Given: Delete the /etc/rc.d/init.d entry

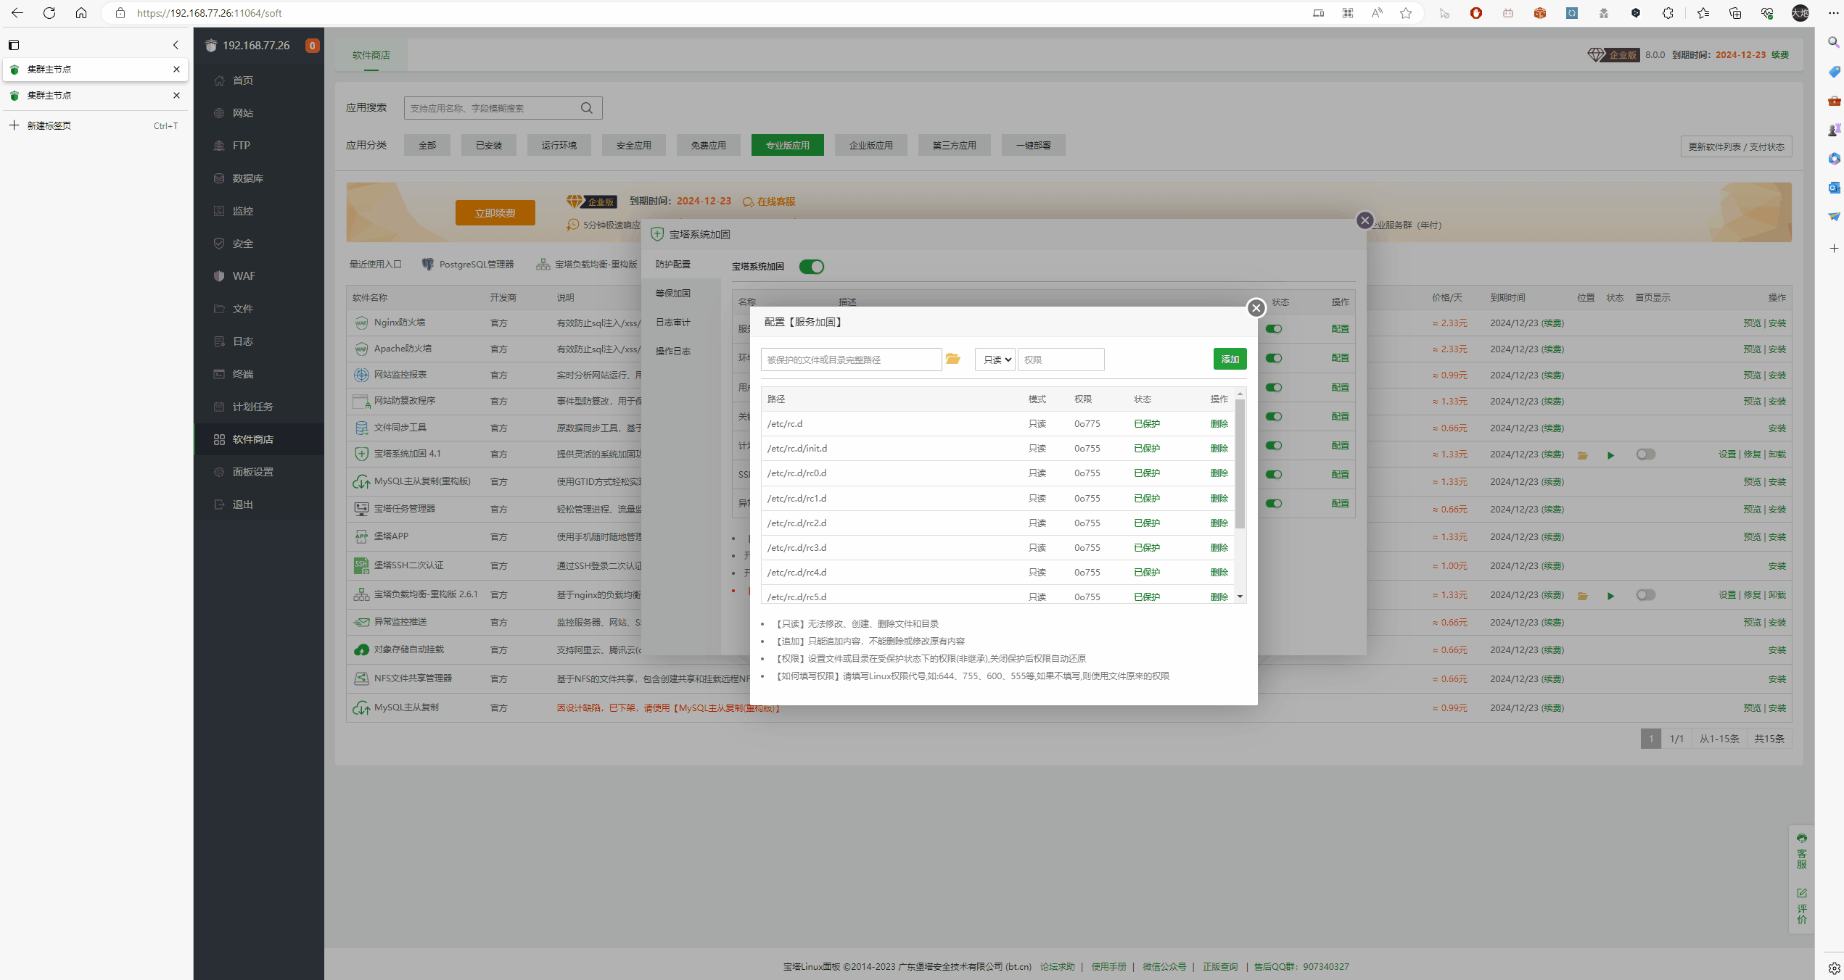Looking at the screenshot, I should click(1219, 449).
